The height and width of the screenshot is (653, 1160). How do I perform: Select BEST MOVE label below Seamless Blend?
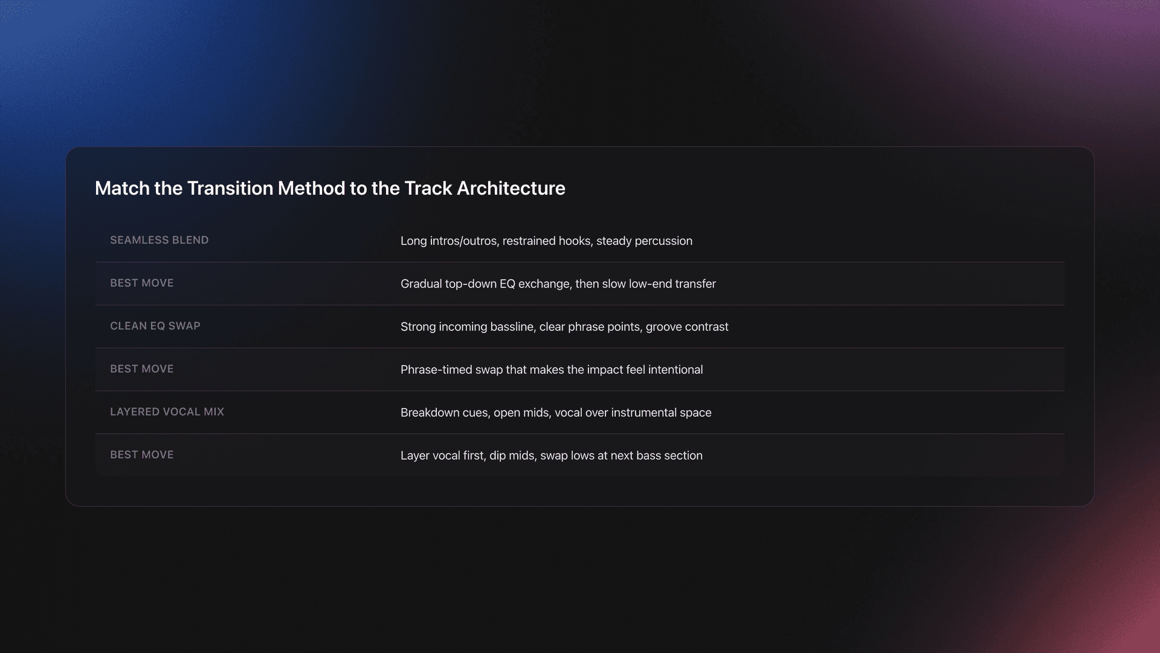(141, 283)
